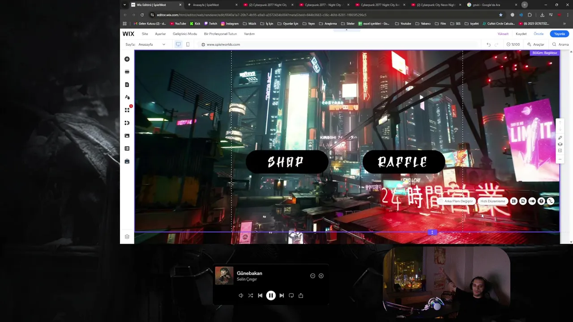Click the stretch section icon in floating bar
Screen dimensions: 573x322
pos(523,201)
